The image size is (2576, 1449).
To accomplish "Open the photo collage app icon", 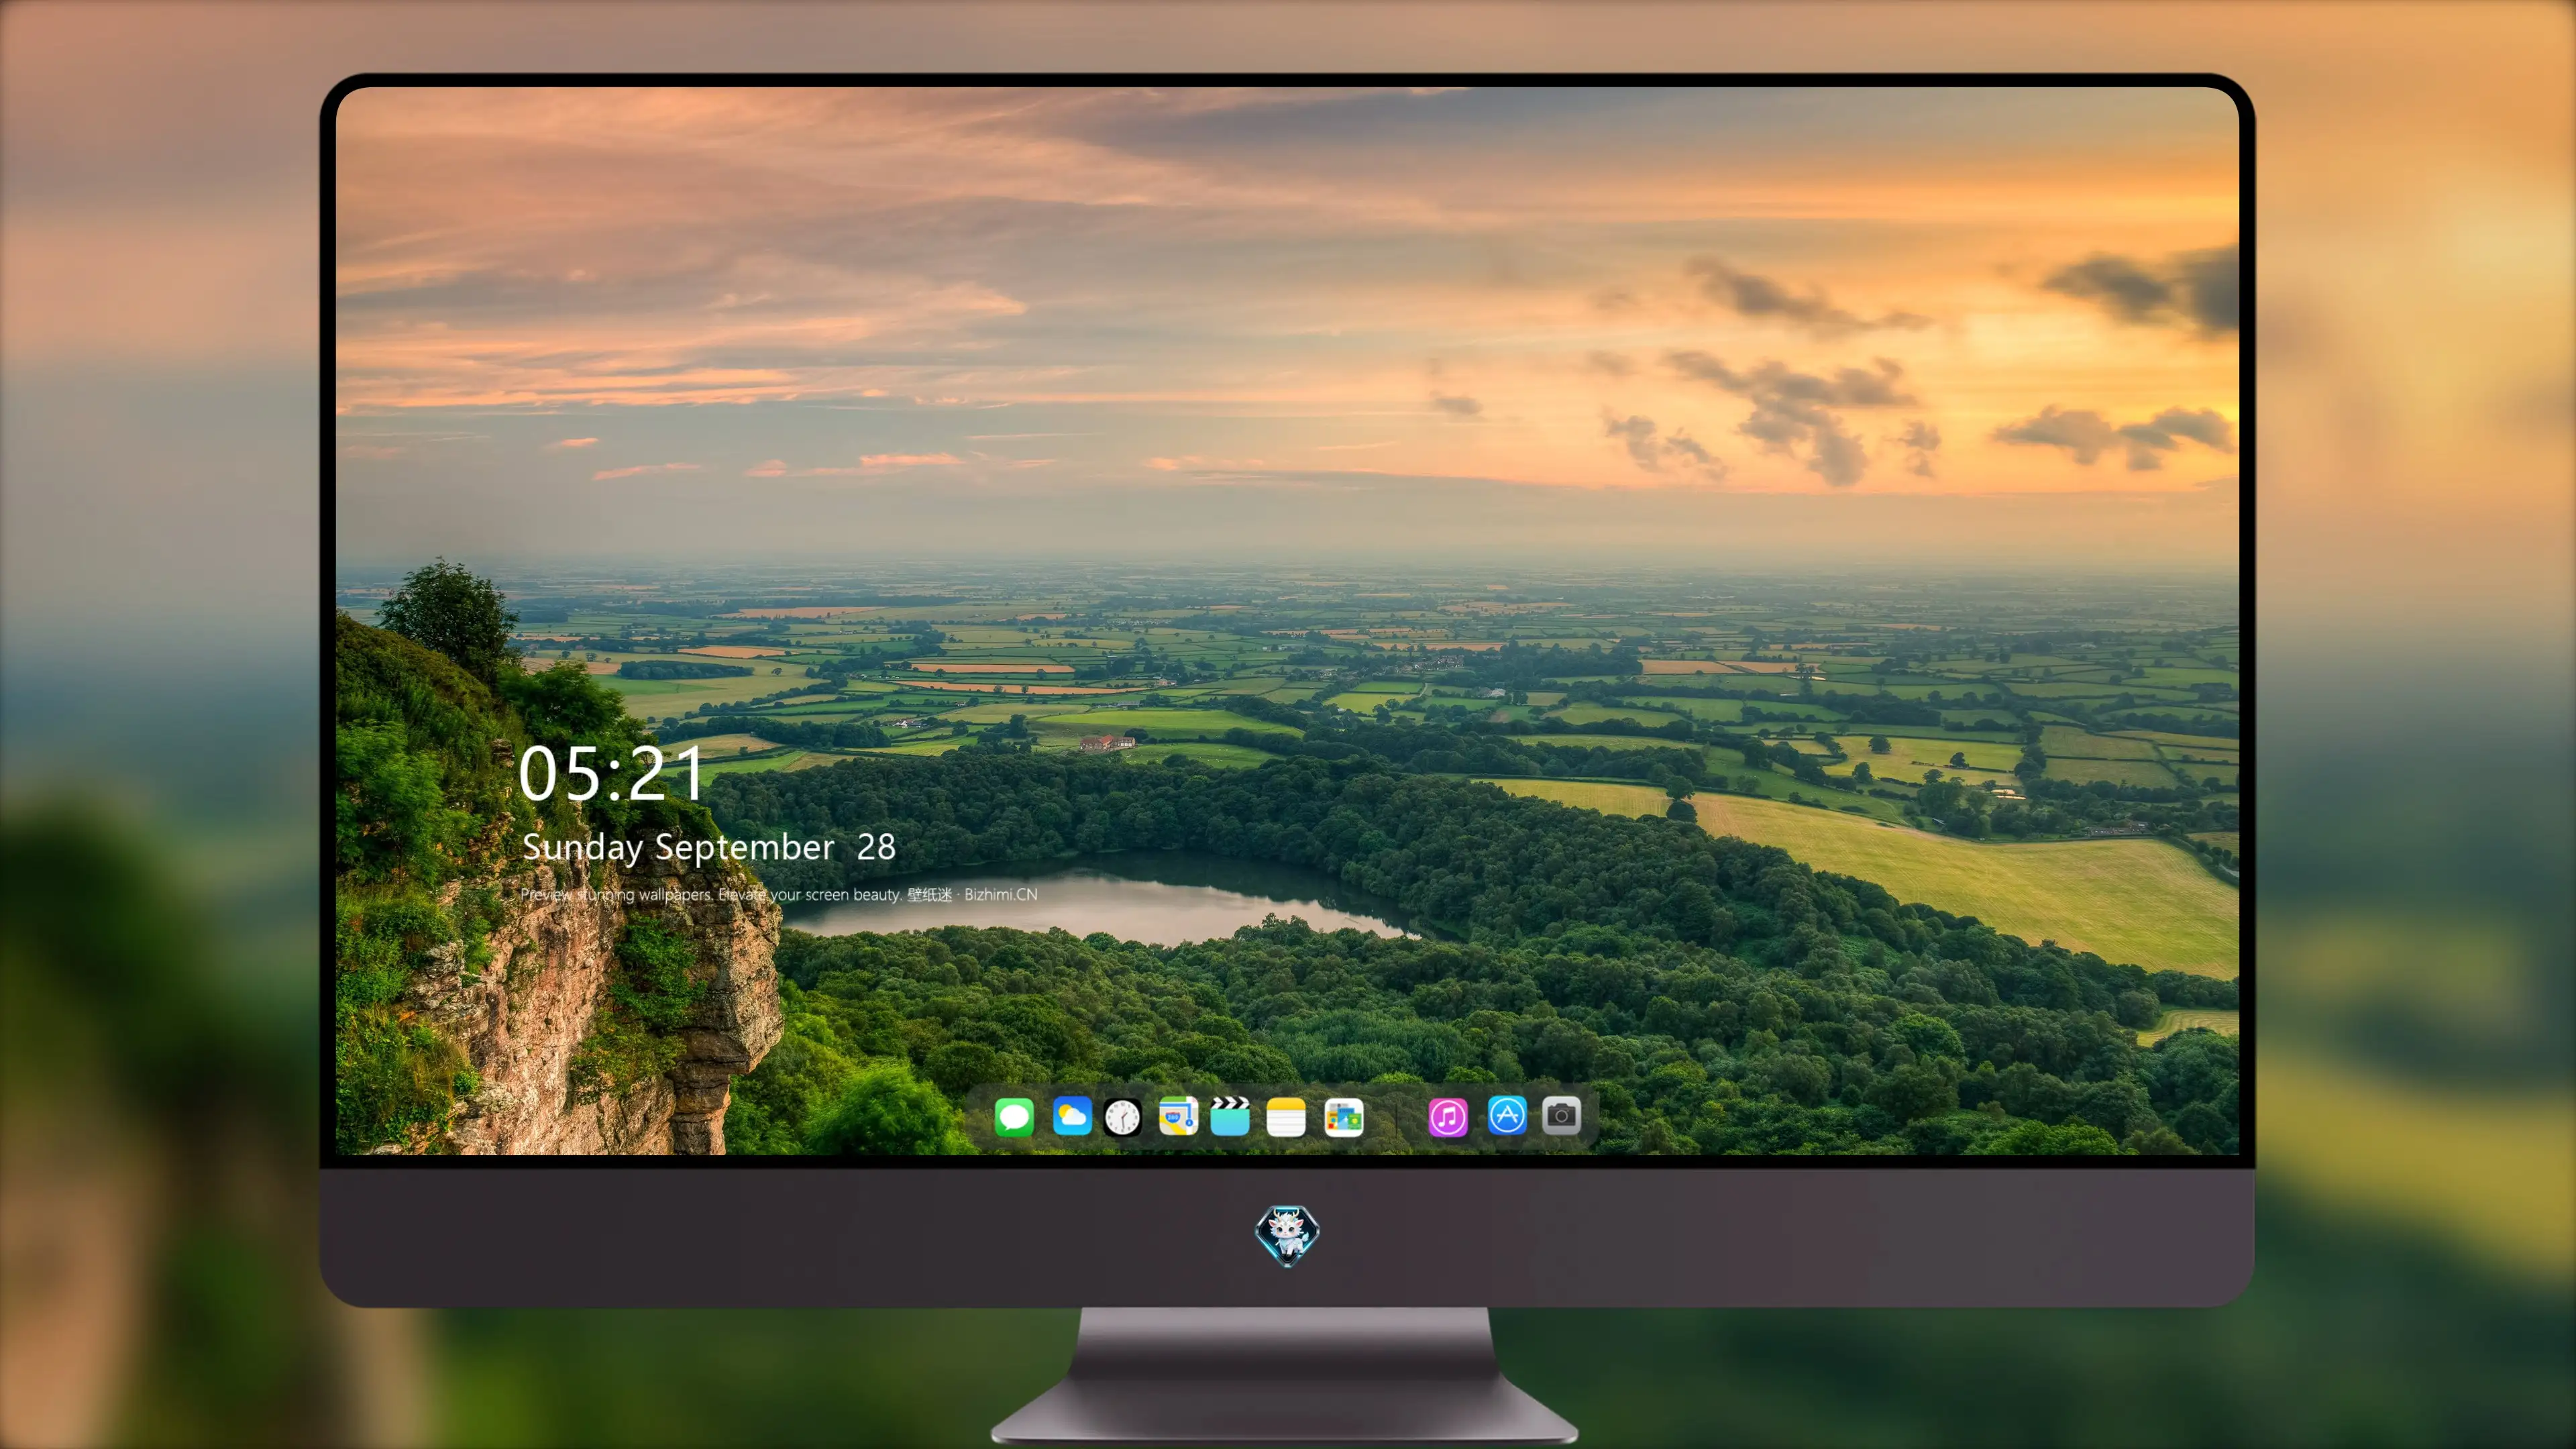I will click(1344, 1117).
